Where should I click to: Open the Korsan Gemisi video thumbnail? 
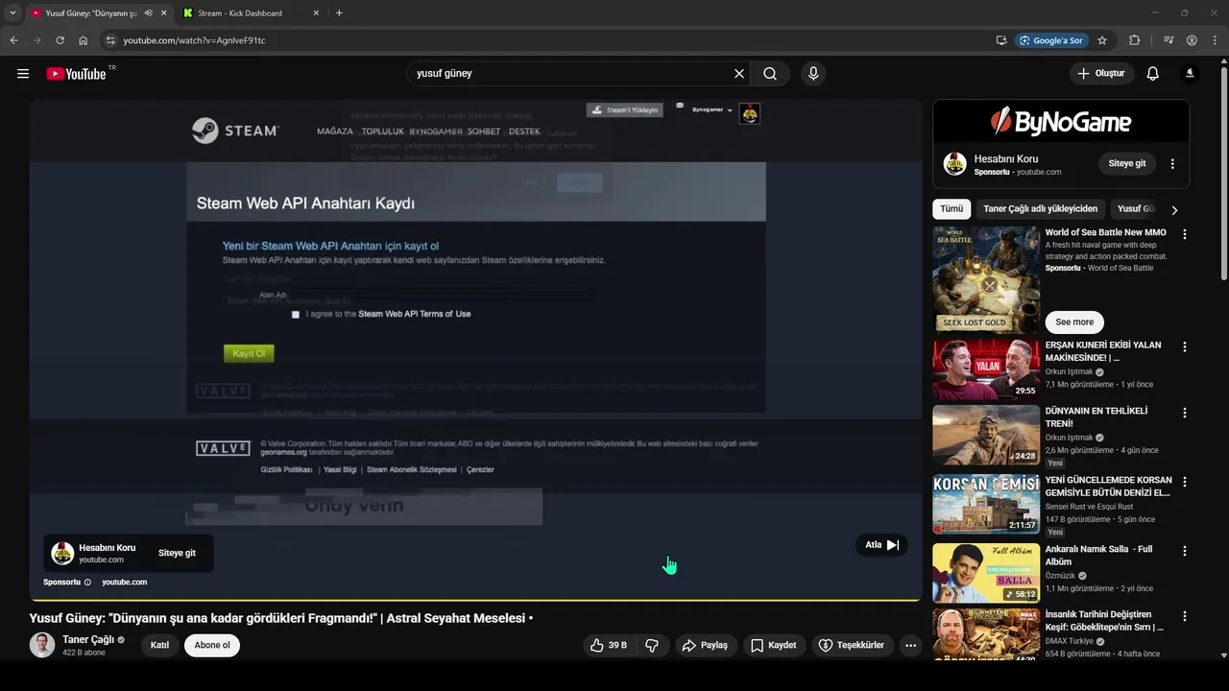pos(986,504)
